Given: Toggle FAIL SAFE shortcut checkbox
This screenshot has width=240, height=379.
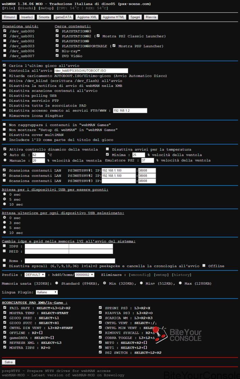Looking at the screenshot, I should (5, 307).
